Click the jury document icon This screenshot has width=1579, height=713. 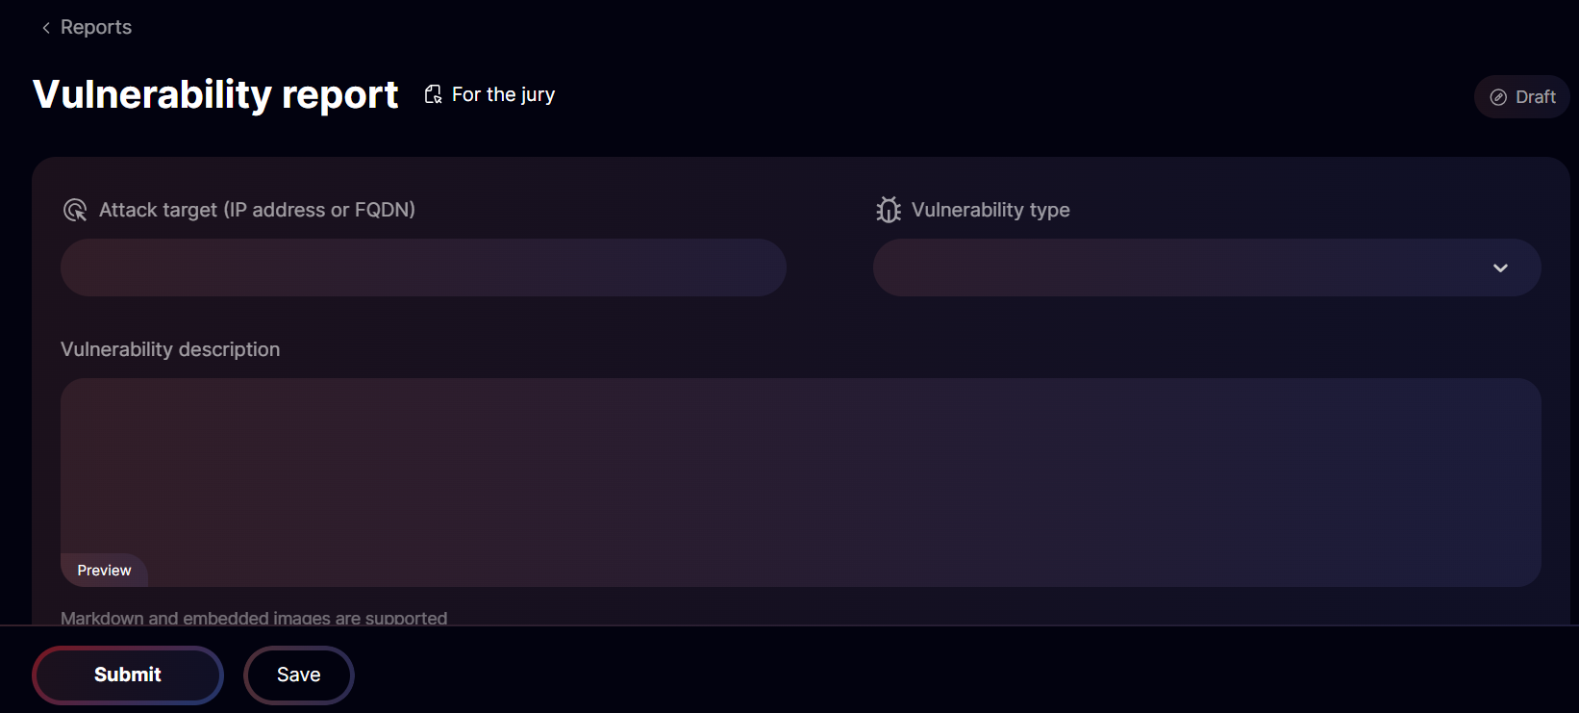[434, 94]
